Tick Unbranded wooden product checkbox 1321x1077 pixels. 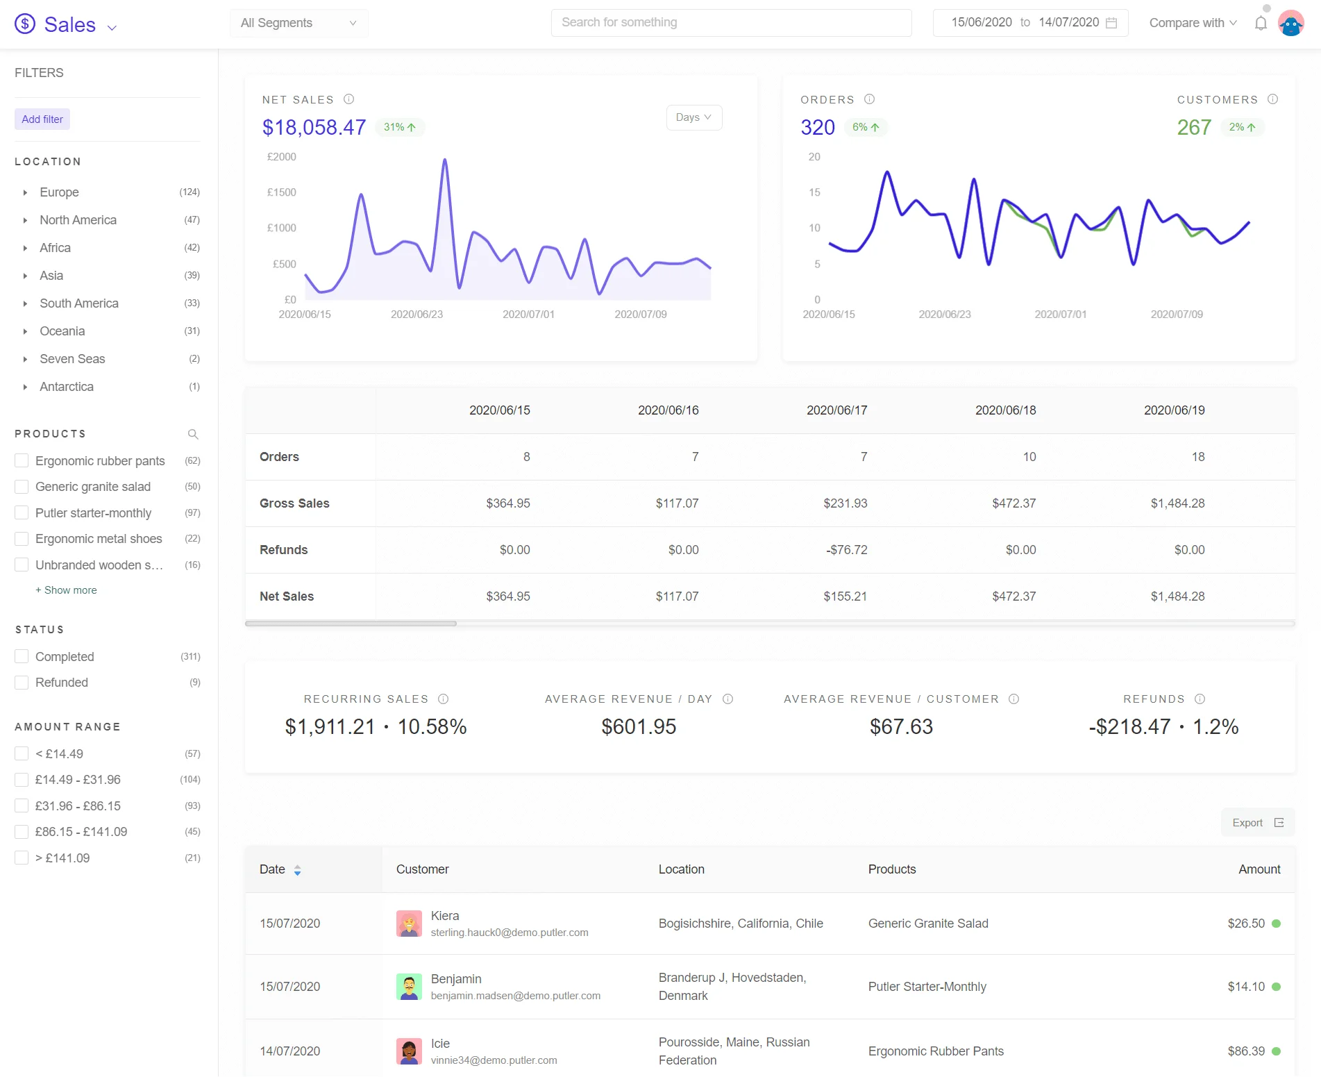(x=22, y=565)
